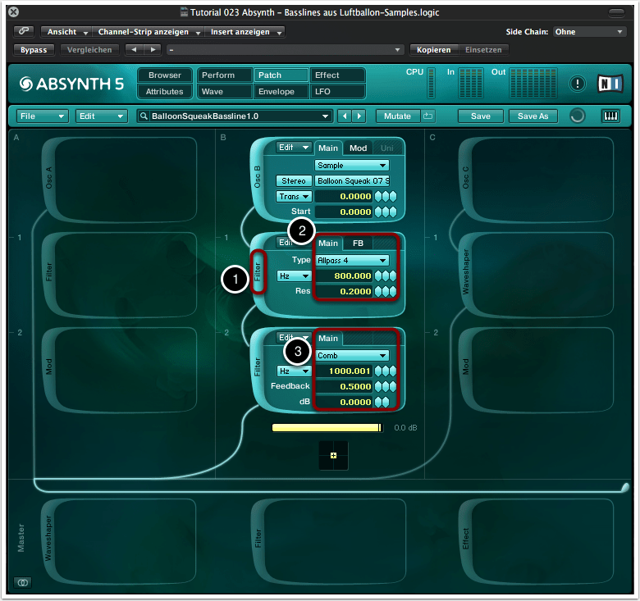This screenshot has height=601, width=640.
Task: Expand the Side Chain Ohne dropdown
Action: (x=588, y=32)
